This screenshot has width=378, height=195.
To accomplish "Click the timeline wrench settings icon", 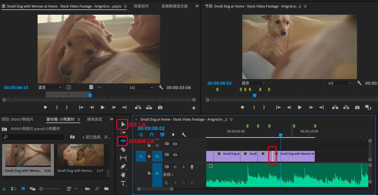I will point(184,135).
